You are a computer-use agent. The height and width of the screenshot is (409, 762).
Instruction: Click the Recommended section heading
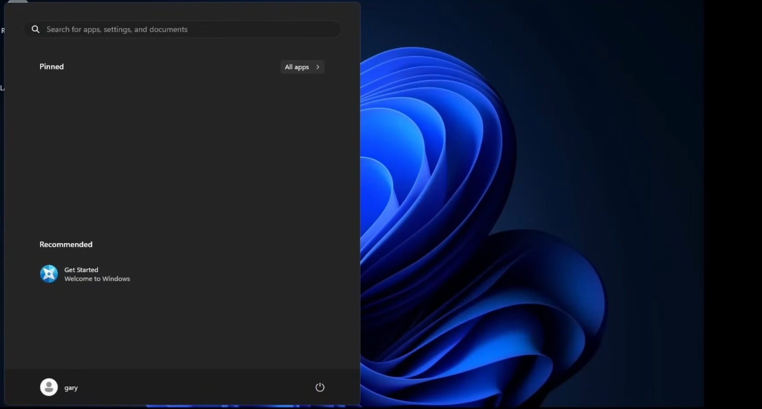66,245
